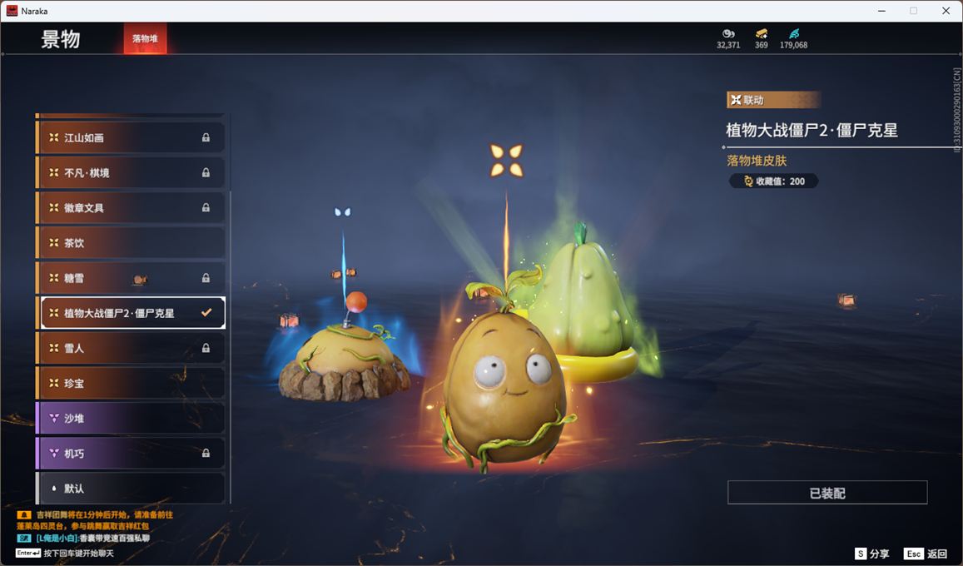Click the teal feather currency icon
This screenshot has width=963, height=566.
794,34
